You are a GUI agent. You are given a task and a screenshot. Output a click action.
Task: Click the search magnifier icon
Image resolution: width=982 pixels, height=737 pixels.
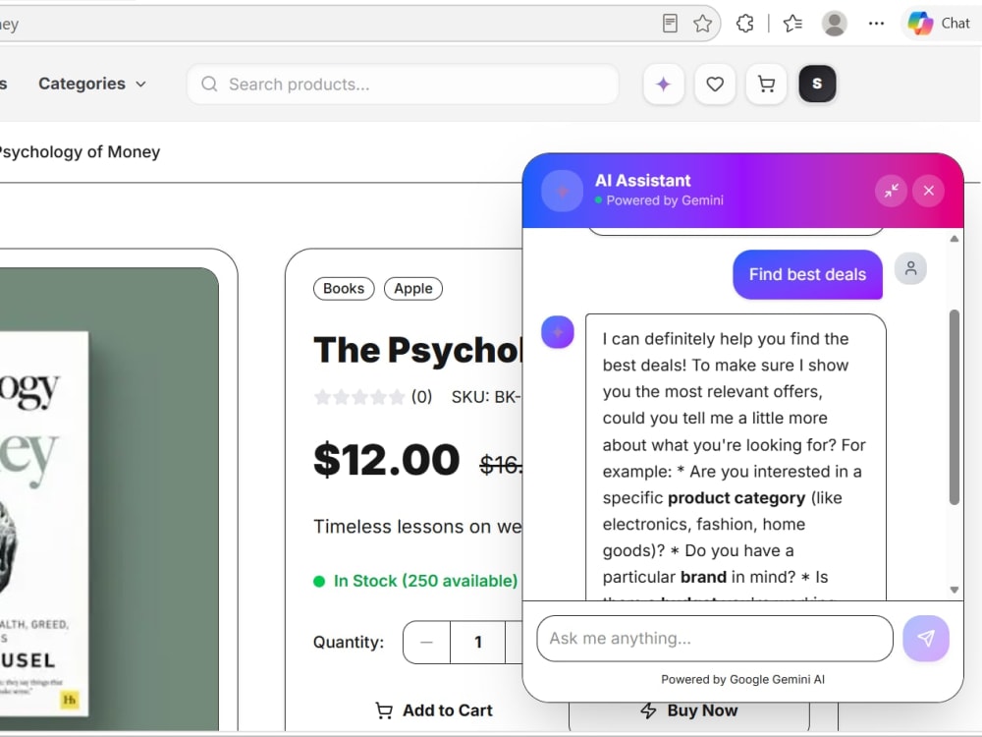click(209, 84)
